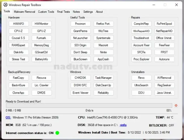Click the FRST button
Viewport: 184px width, 140px height.
pos(164,52)
